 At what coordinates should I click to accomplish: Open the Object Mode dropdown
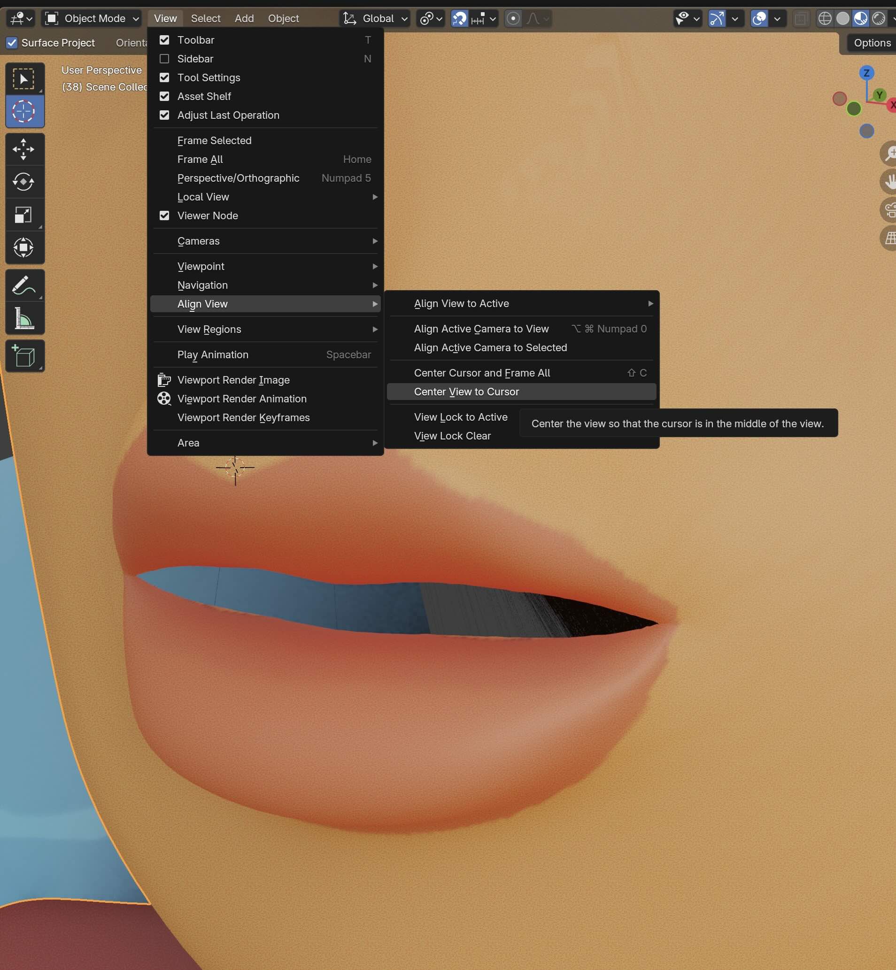tap(92, 18)
